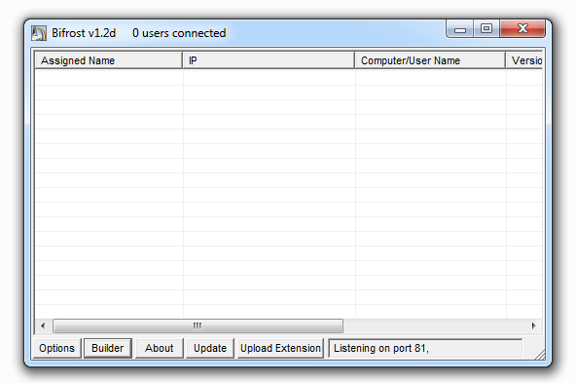Click the About button
The width and height of the screenshot is (576, 383).
tap(159, 348)
